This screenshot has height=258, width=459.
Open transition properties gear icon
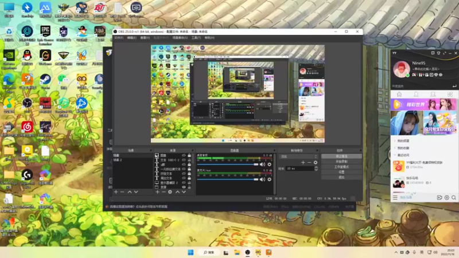tap(316, 162)
